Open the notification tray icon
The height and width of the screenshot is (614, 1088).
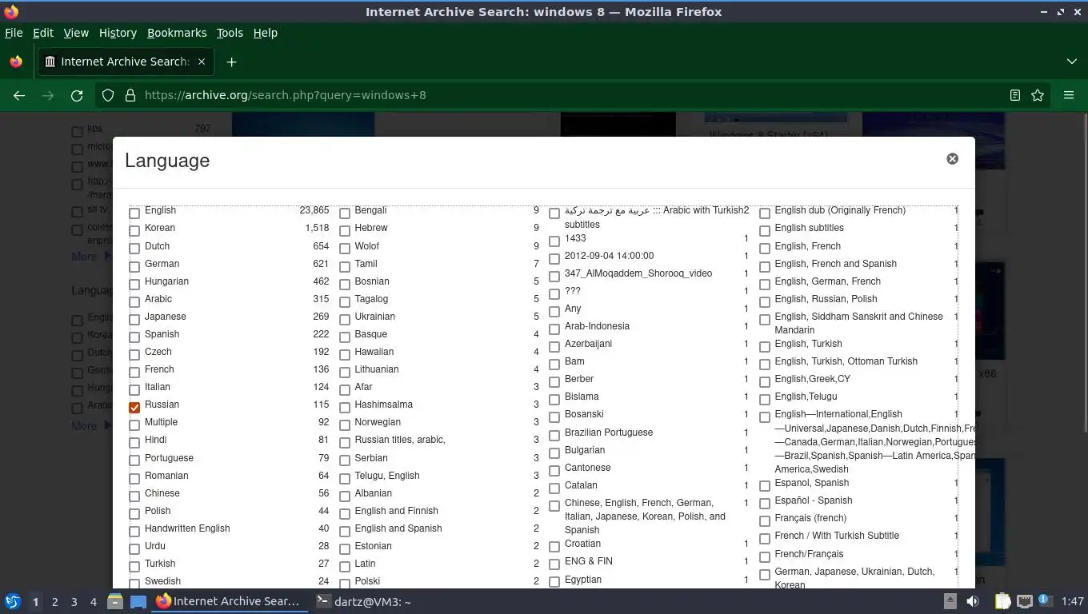pos(1044,600)
